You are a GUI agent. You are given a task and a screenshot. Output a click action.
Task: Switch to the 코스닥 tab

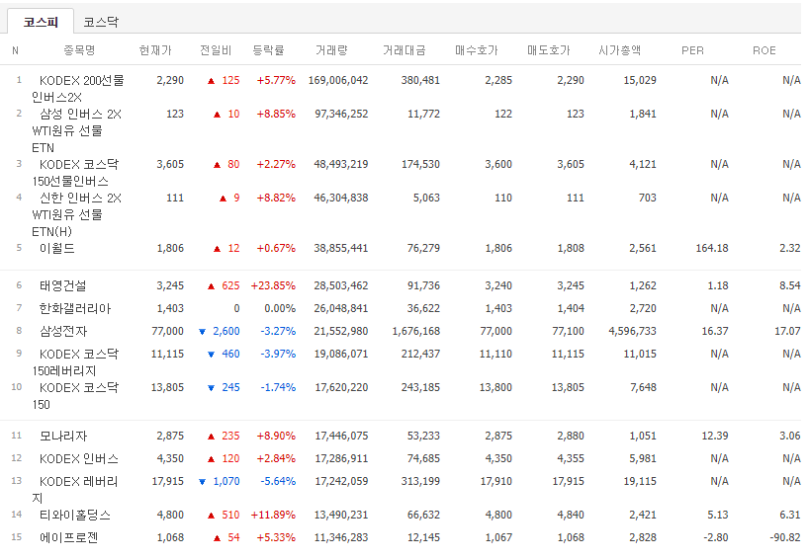(x=101, y=22)
